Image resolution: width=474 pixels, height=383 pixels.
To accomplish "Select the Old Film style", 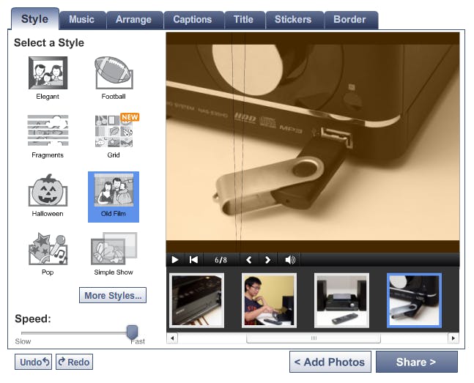I will [114, 192].
